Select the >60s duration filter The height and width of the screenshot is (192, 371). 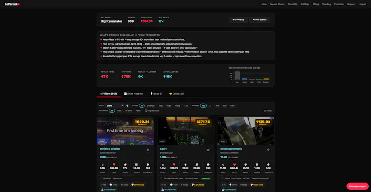click(138, 110)
